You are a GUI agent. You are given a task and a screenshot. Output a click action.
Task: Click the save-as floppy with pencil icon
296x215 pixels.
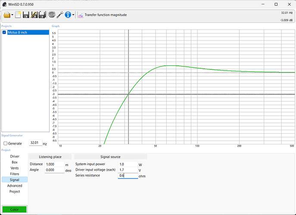click(34, 15)
